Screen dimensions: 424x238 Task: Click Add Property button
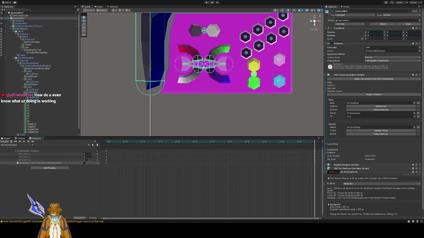pyautogui.click(x=50, y=168)
